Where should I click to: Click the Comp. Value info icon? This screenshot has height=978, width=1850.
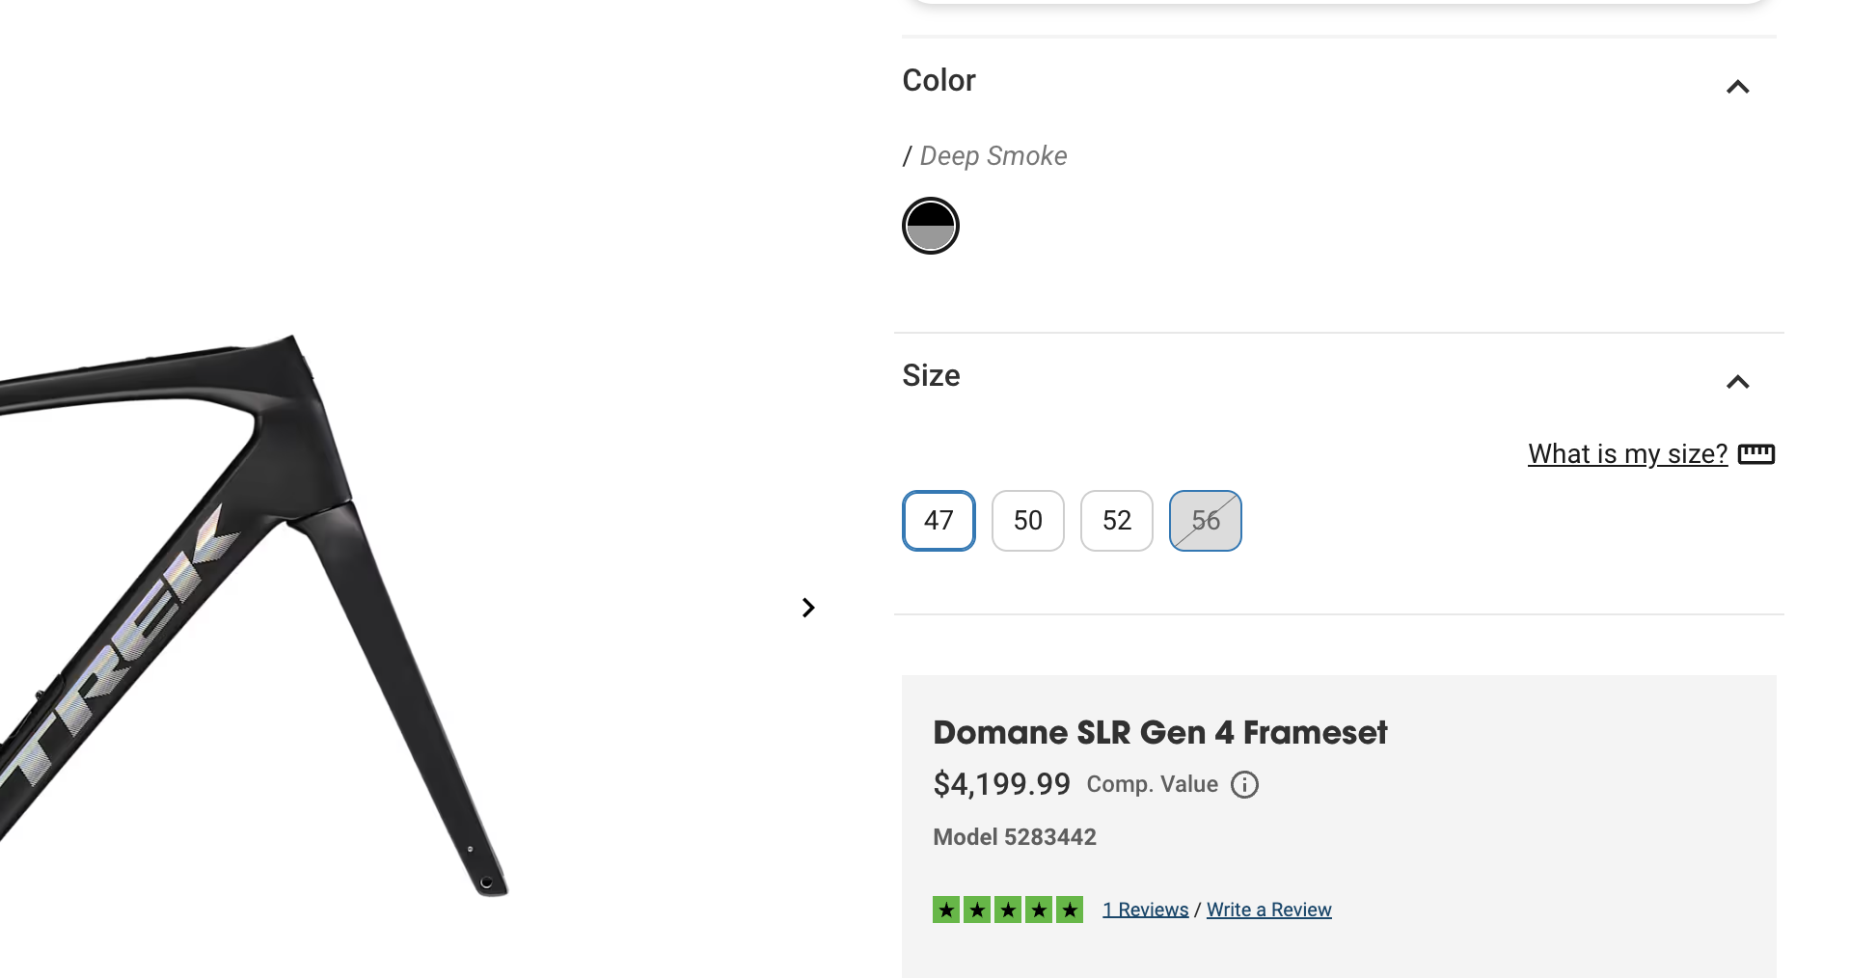tap(1244, 785)
